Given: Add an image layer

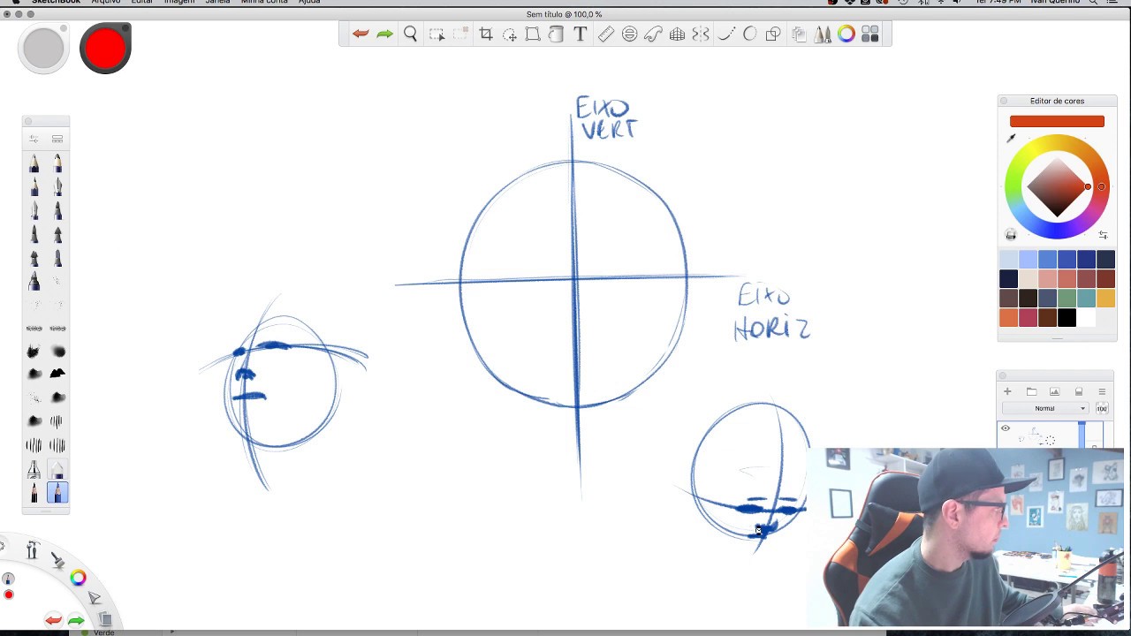Looking at the screenshot, I should [1054, 391].
